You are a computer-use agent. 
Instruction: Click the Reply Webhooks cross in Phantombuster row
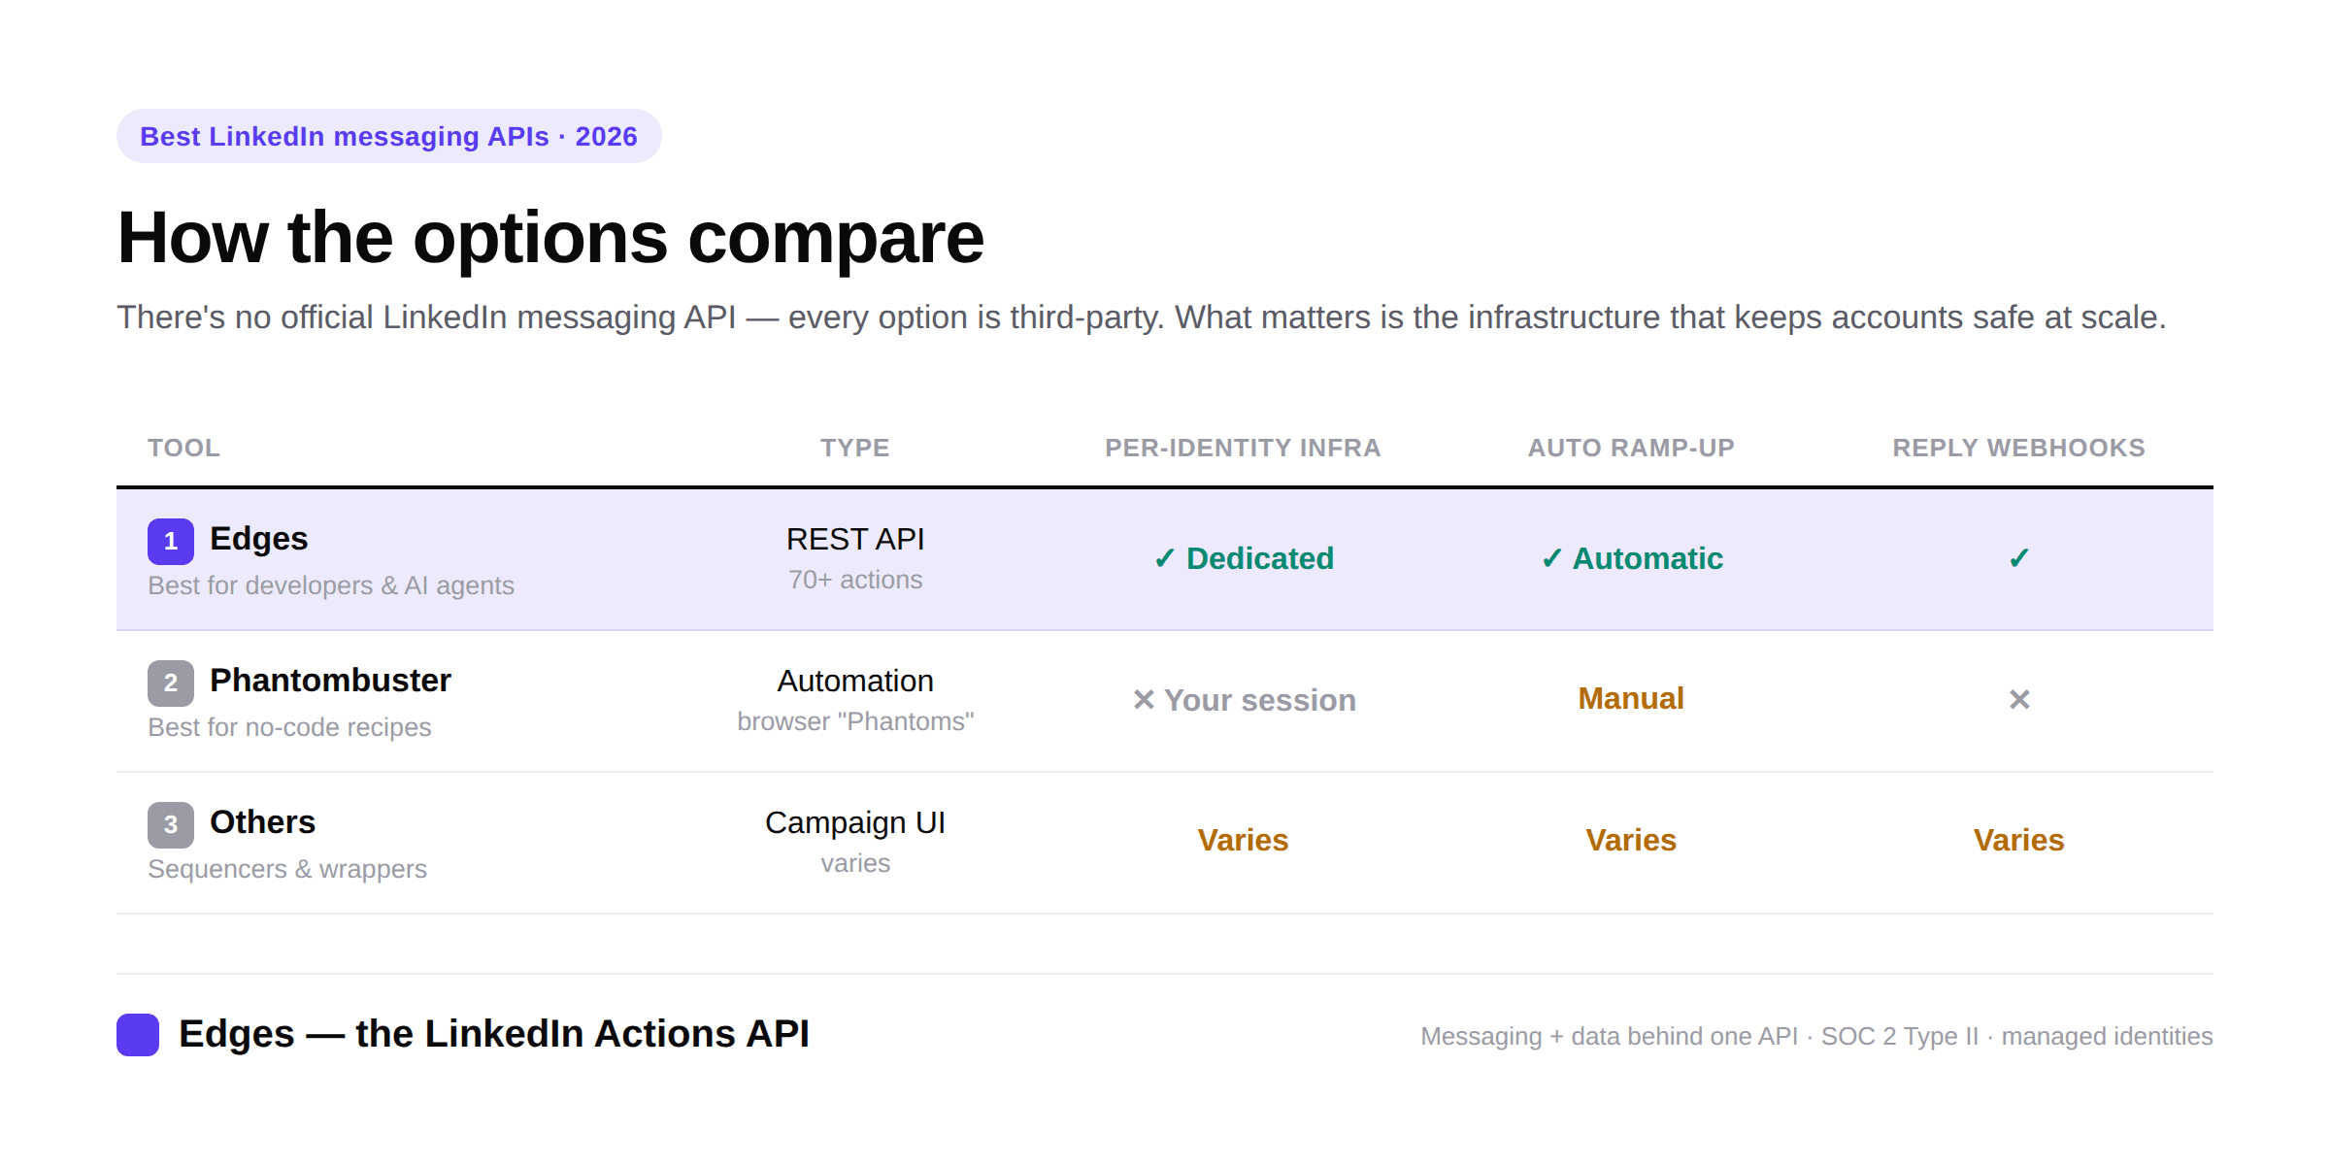click(2019, 699)
